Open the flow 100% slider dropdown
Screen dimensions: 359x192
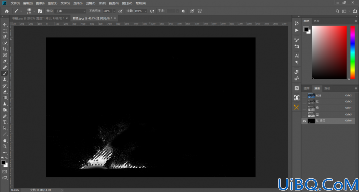point(146,11)
